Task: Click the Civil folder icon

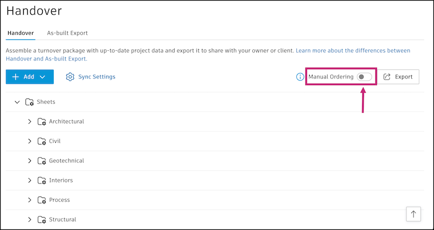Action: pos(42,141)
